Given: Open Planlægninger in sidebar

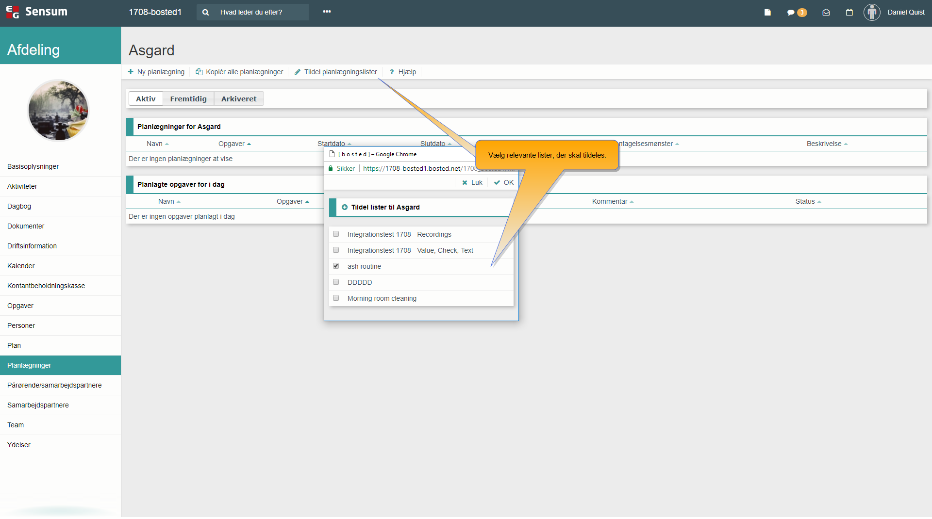Looking at the screenshot, I should [60, 365].
